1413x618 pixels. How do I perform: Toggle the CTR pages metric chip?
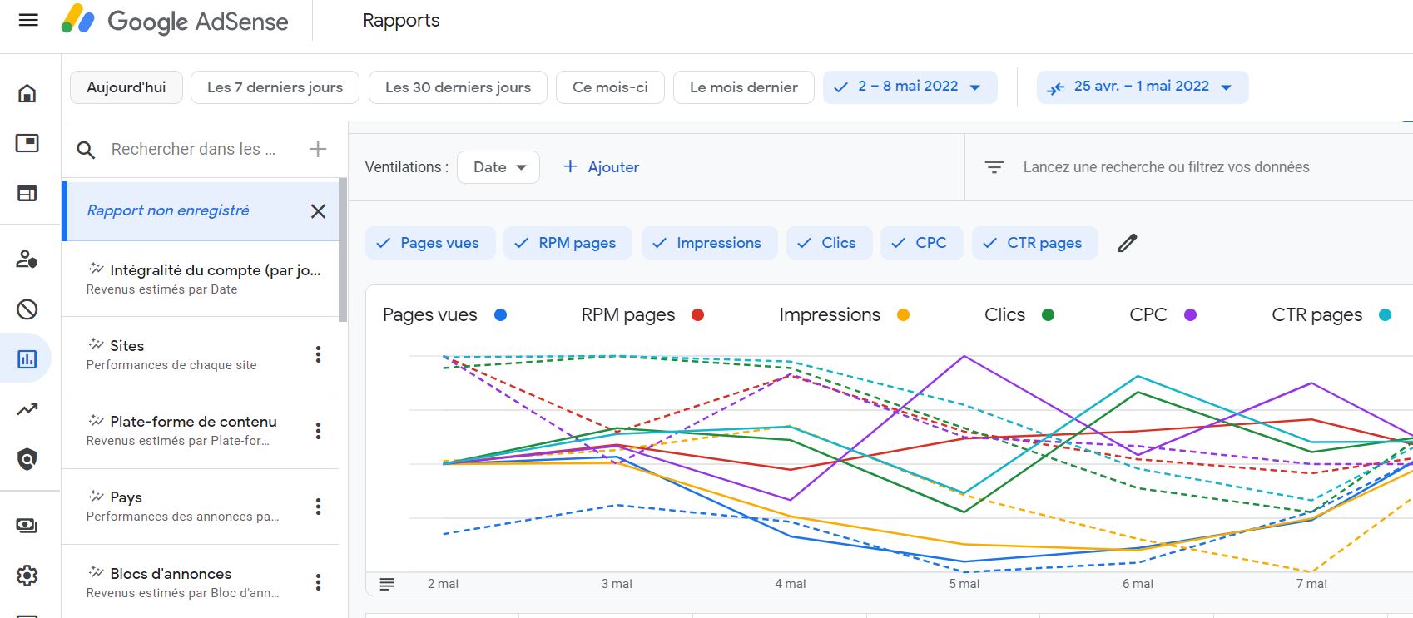1034,243
